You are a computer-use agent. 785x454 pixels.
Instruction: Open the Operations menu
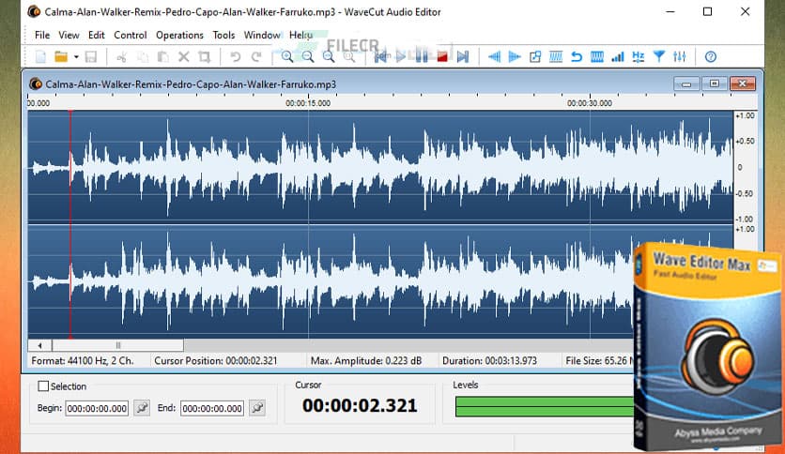click(179, 35)
